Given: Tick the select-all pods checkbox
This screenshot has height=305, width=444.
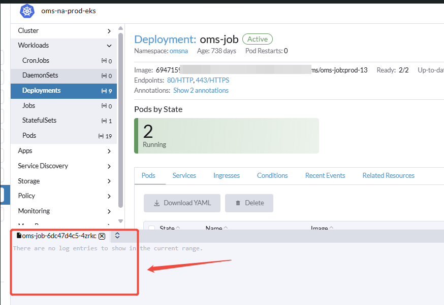Looking at the screenshot, I should (151, 228).
